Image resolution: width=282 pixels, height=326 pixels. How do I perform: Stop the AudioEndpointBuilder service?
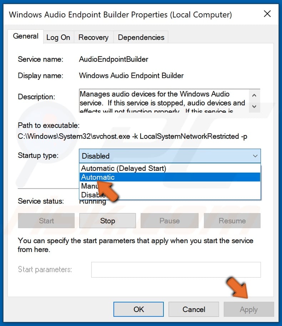(x=107, y=221)
